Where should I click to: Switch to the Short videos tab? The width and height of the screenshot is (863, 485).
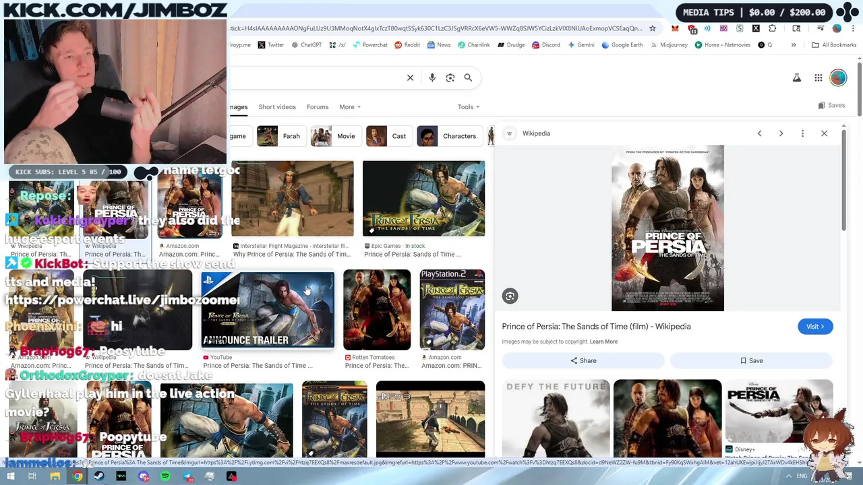point(277,107)
